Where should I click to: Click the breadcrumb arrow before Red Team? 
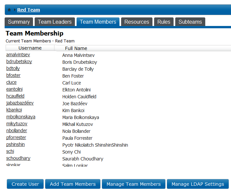(x=15, y=10)
